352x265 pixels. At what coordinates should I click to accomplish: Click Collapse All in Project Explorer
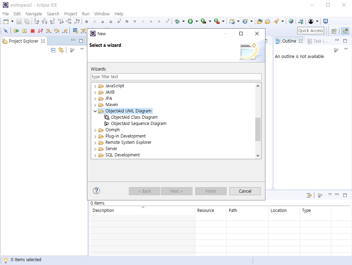pos(53,50)
